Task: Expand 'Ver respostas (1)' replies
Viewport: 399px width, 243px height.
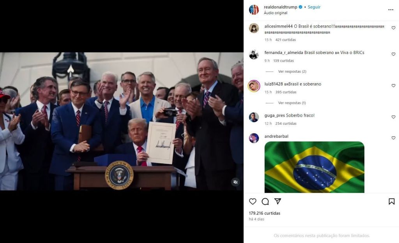Action: 292,103
